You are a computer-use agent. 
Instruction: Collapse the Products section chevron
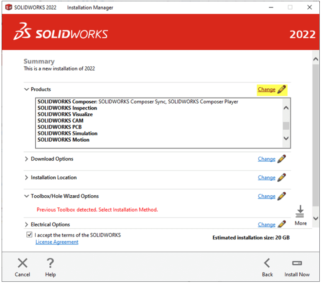(x=26, y=89)
